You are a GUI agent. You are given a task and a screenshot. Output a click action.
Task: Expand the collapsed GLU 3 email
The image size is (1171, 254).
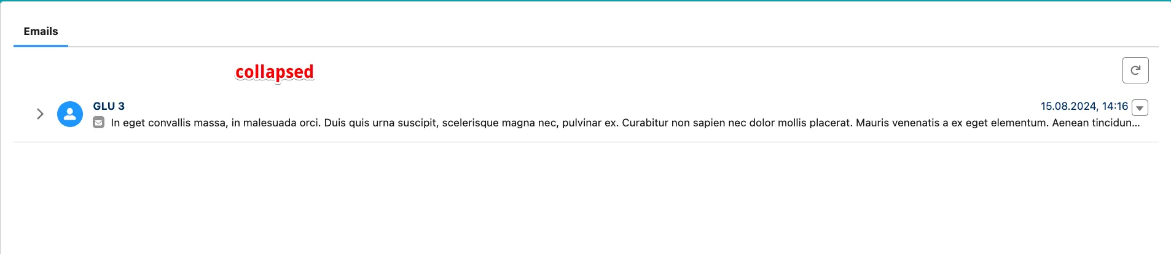click(40, 114)
